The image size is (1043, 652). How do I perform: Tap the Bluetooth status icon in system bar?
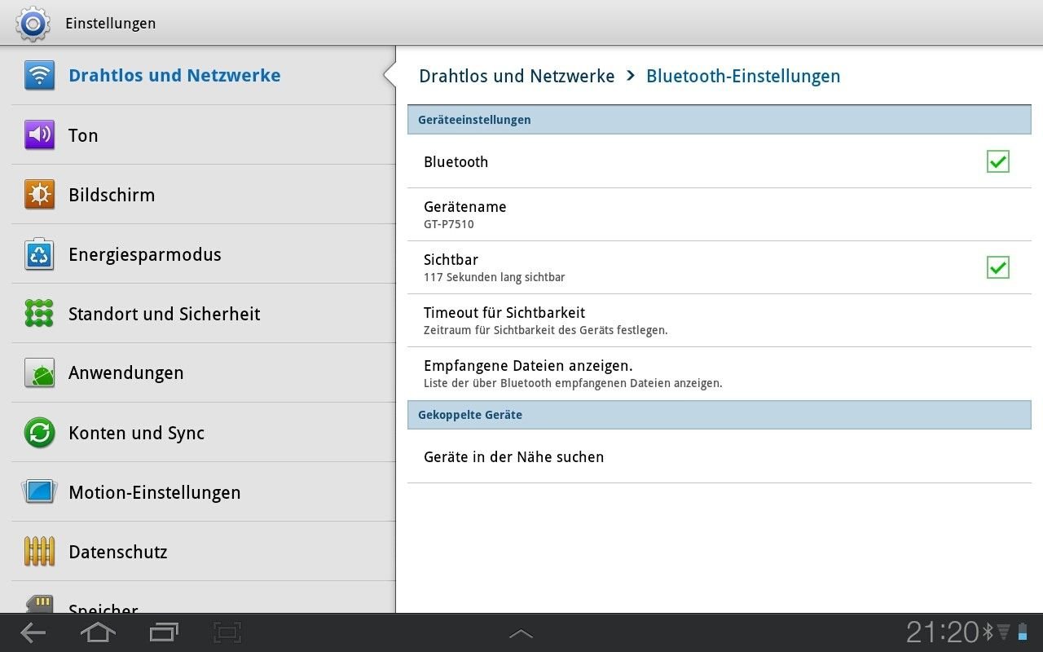pyautogui.click(x=988, y=632)
